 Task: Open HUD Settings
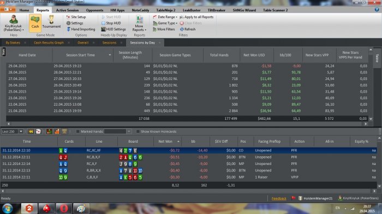click(x=114, y=29)
